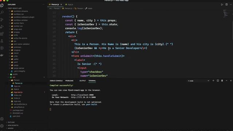Select the Terminal panel tab

pos(92,81)
